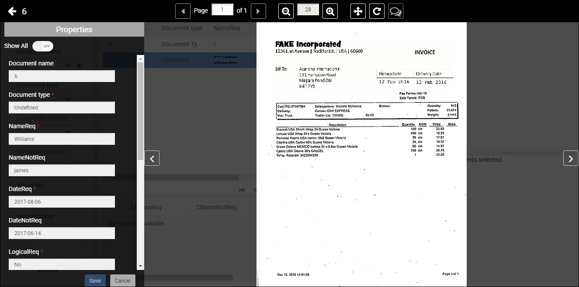Image resolution: width=579 pixels, height=287 pixels.
Task: Edit the DateReq field 2017-08-06
Action: point(62,202)
